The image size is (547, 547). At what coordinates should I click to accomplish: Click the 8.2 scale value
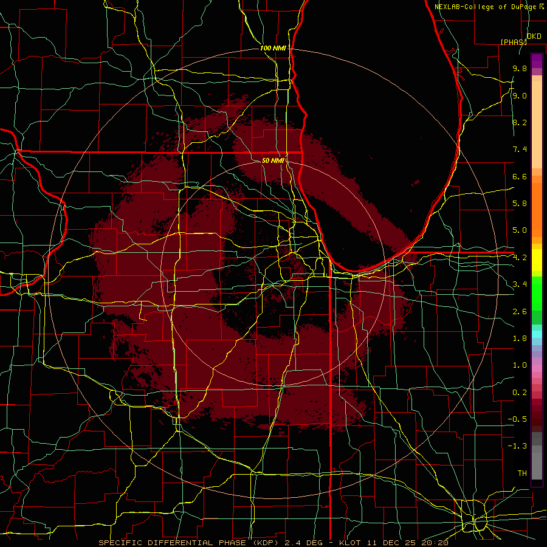[x=520, y=122]
